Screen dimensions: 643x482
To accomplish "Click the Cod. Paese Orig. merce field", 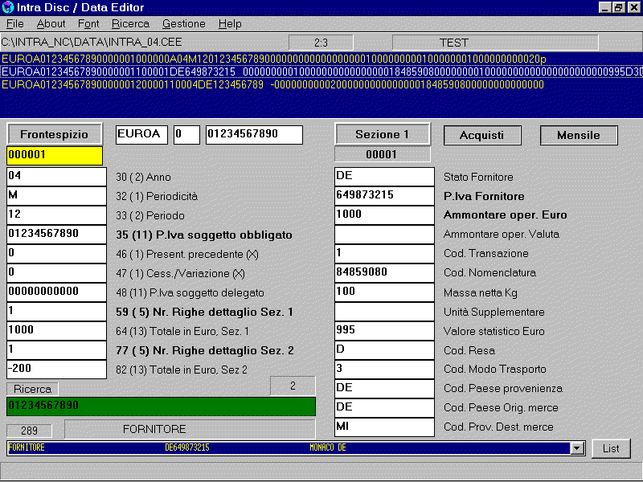I will point(384,407).
